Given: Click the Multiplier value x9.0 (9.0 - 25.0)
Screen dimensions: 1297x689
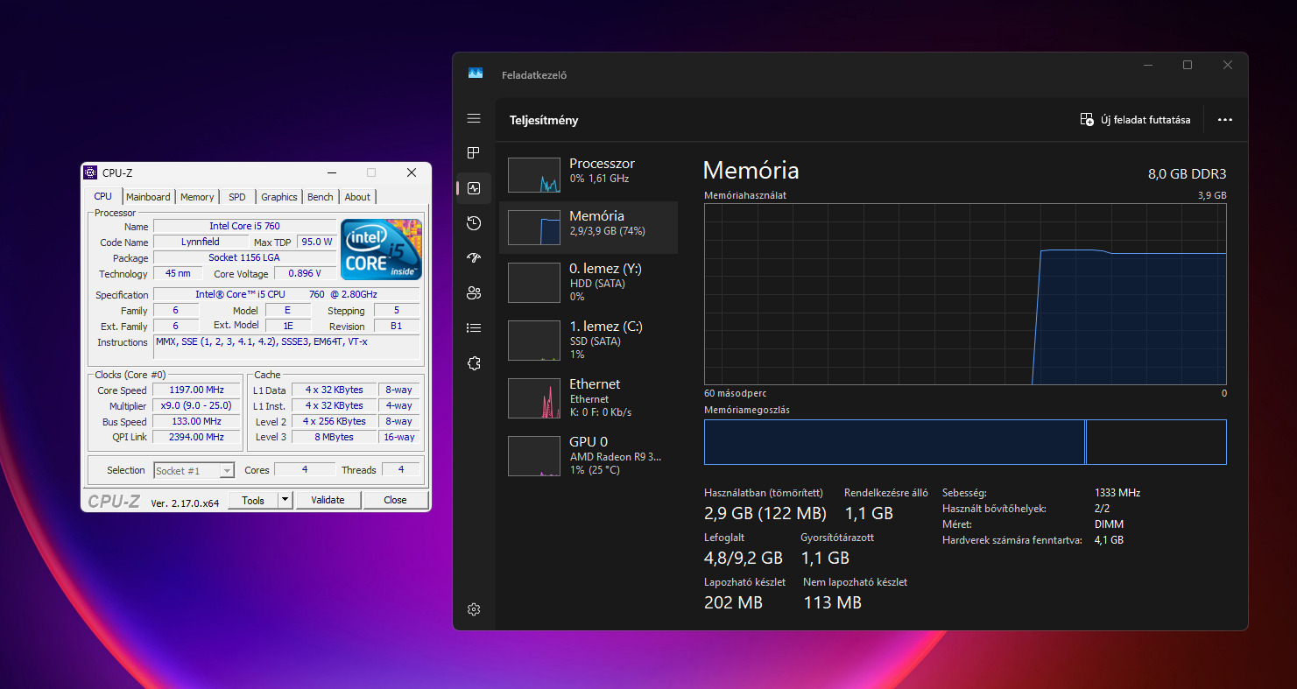Looking at the screenshot, I should click(198, 405).
